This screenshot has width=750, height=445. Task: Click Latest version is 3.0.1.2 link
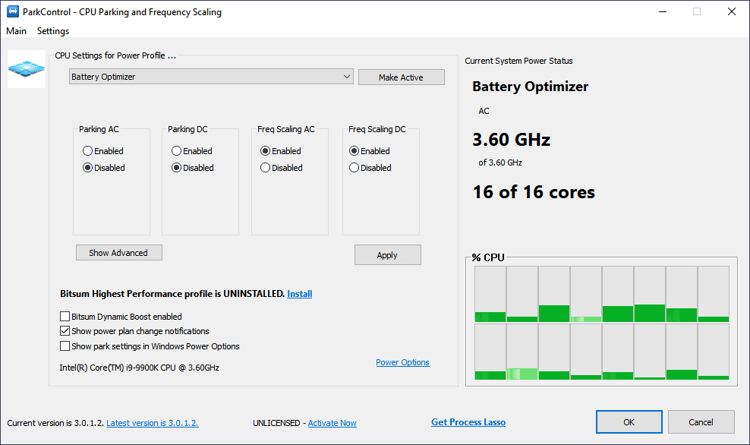(152, 423)
